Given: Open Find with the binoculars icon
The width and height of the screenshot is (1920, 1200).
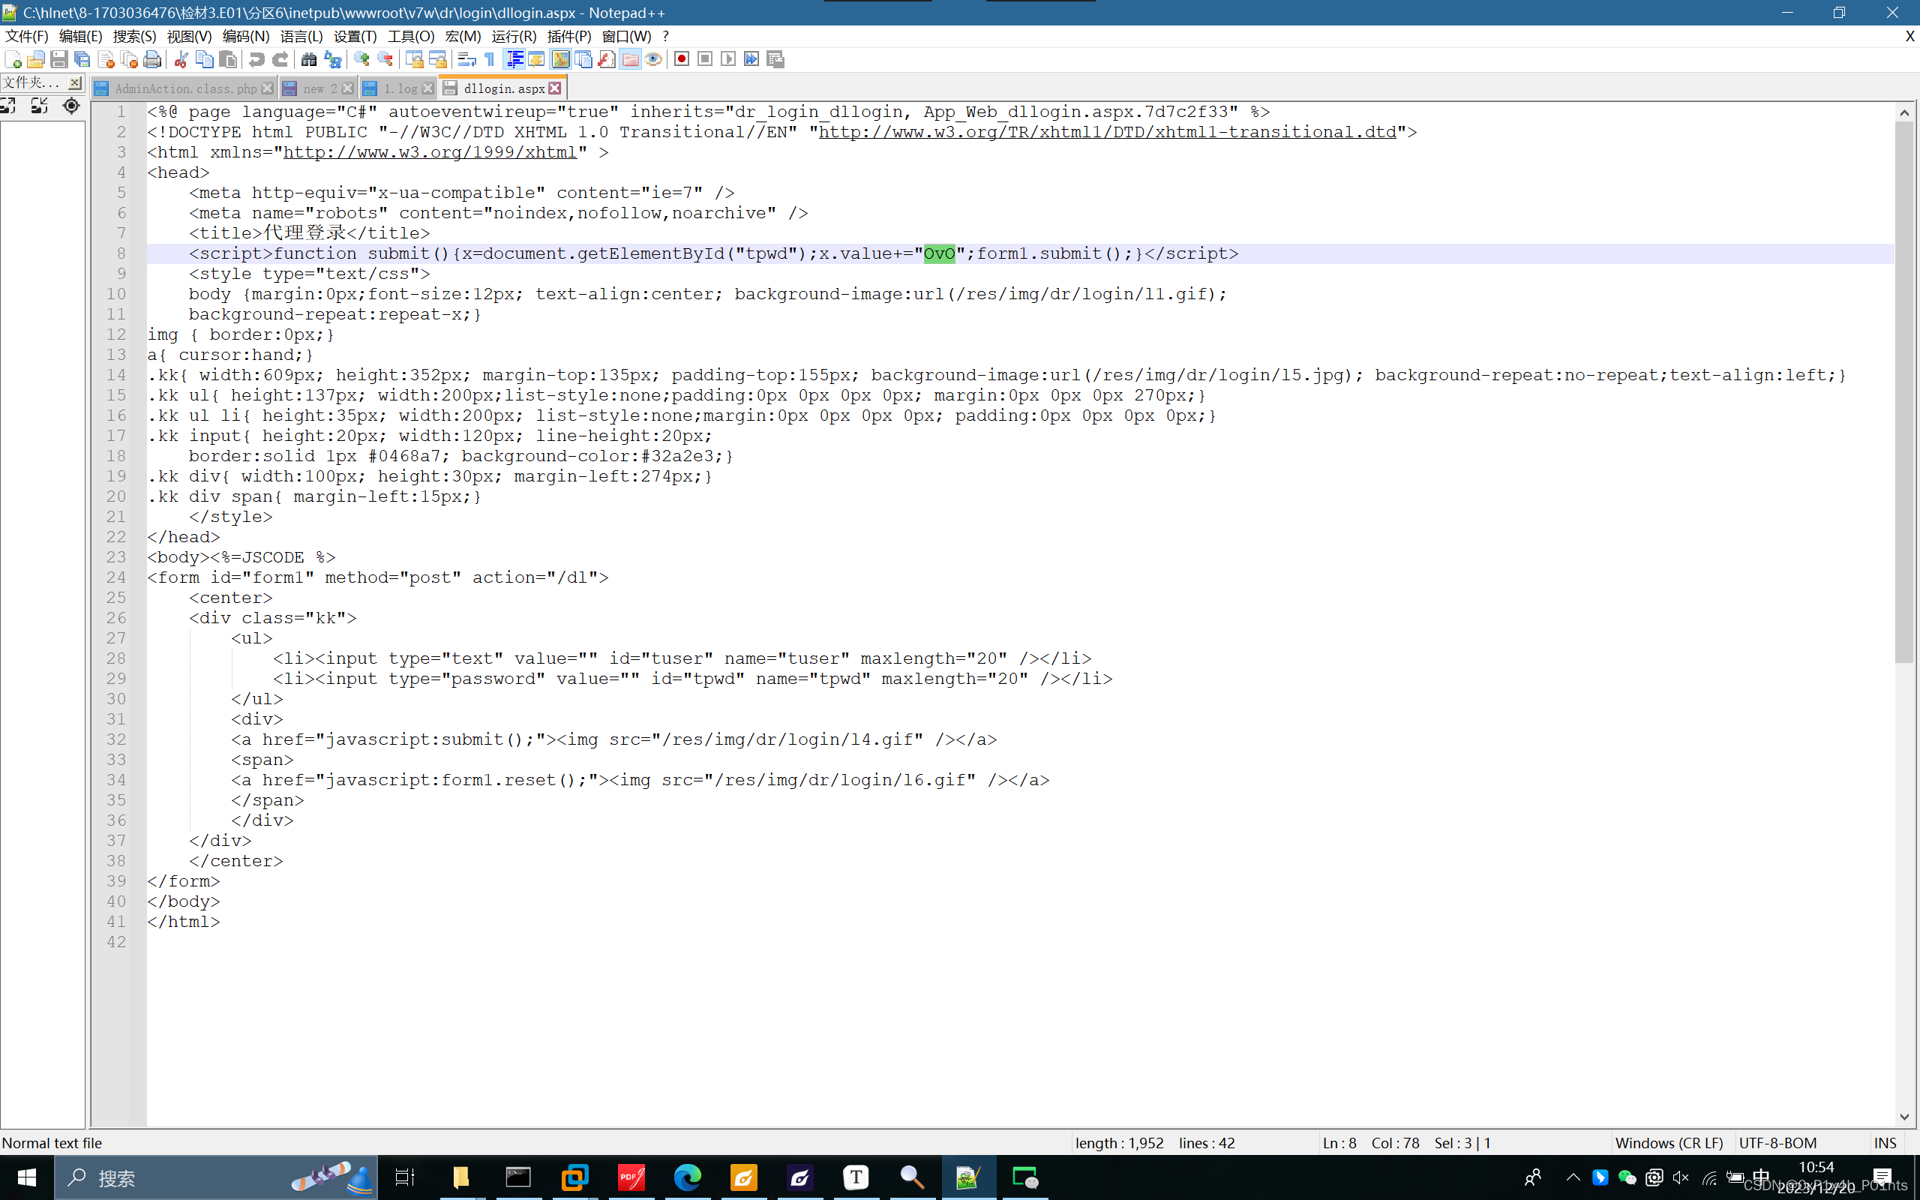Looking at the screenshot, I should 310,59.
